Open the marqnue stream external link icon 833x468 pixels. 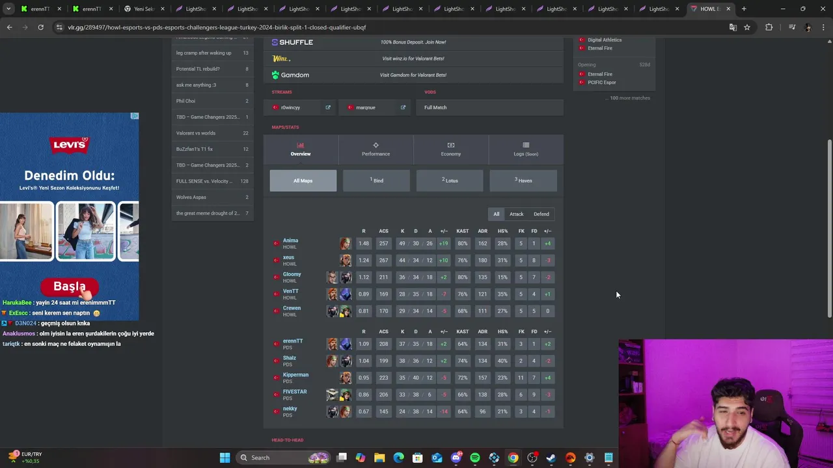(403, 107)
